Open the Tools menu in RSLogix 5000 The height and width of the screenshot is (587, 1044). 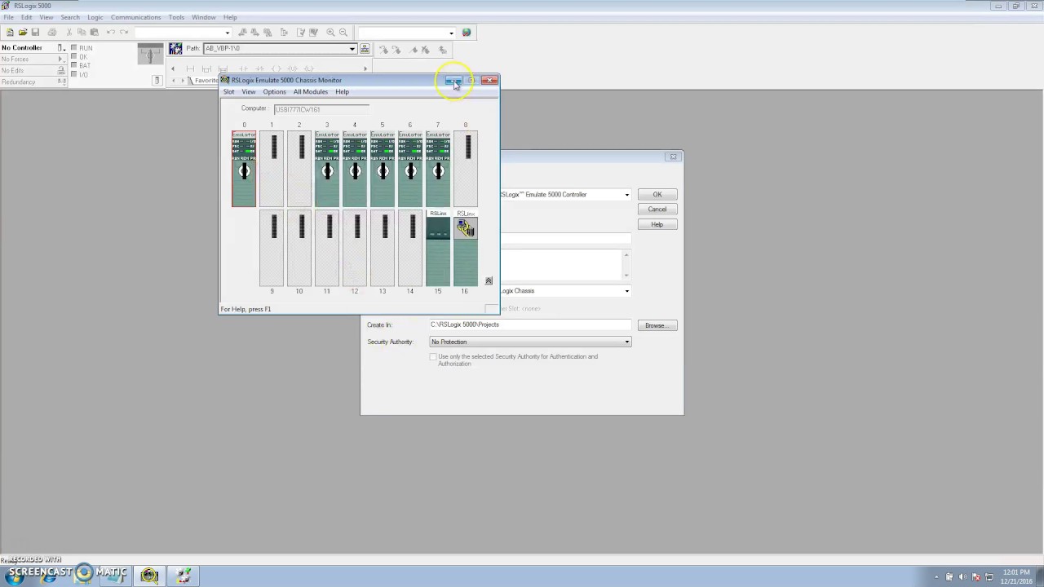pyautogui.click(x=176, y=17)
